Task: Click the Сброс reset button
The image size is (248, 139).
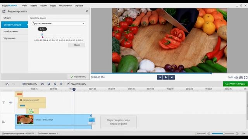Action: coord(77,45)
